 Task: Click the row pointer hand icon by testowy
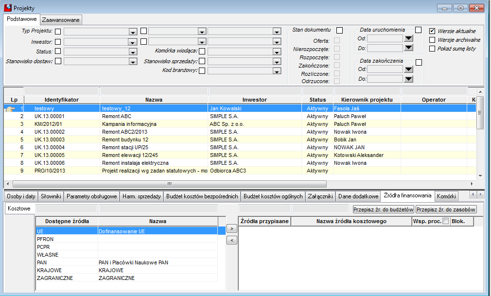10,109
